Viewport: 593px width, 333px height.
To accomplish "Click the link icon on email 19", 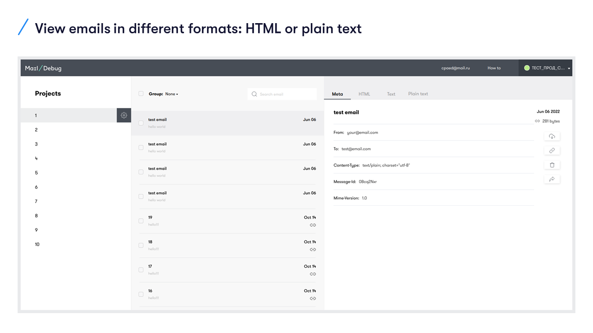I will [313, 225].
